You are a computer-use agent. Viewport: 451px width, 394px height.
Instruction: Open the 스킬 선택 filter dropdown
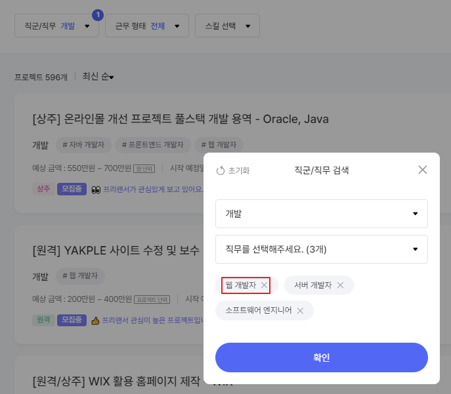click(223, 26)
